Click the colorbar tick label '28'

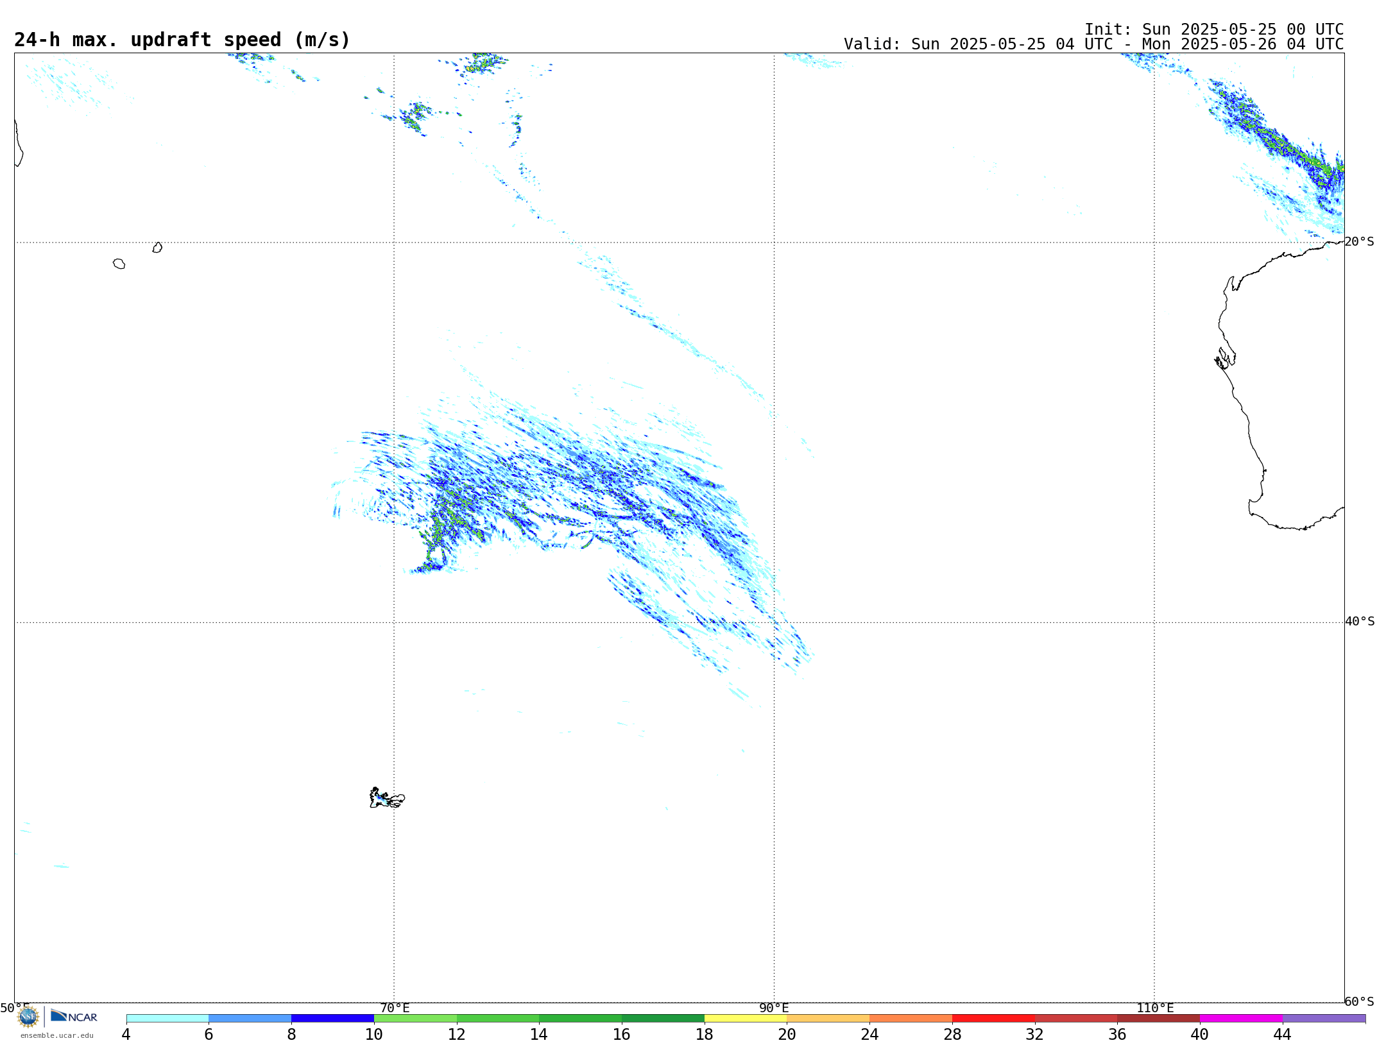(952, 1034)
